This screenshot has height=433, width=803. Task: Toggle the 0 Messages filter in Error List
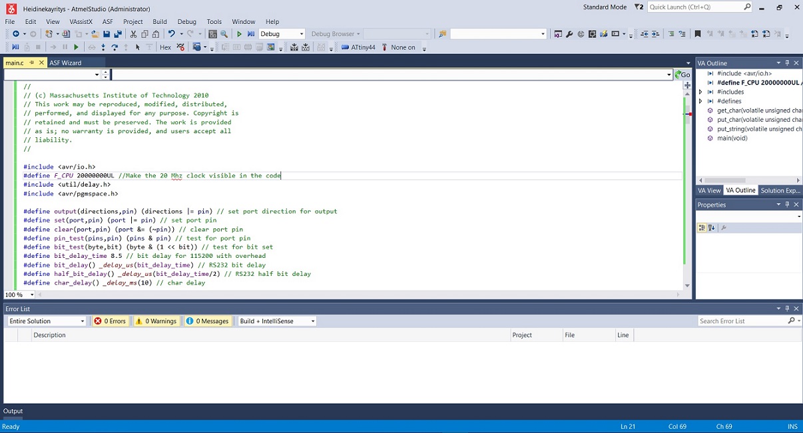pyautogui.click(x=208, y=320)
